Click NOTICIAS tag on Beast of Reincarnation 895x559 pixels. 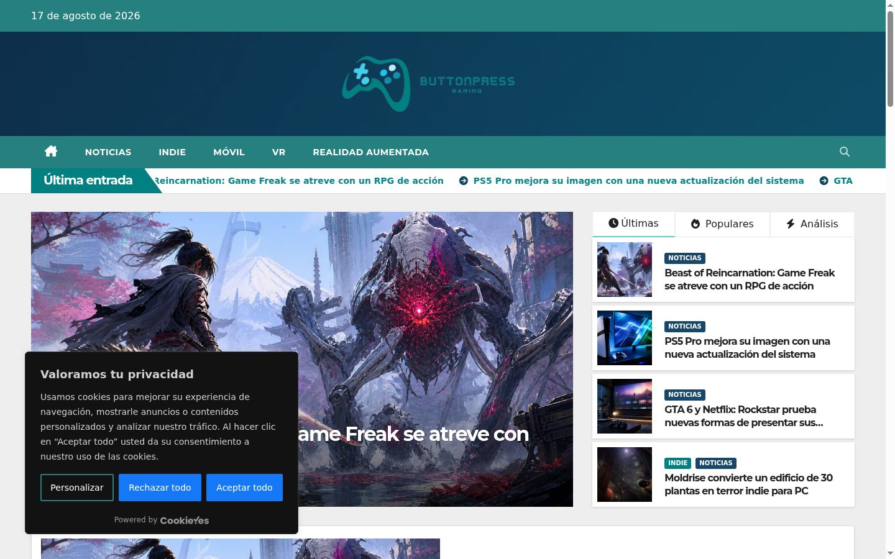point(685,258)
